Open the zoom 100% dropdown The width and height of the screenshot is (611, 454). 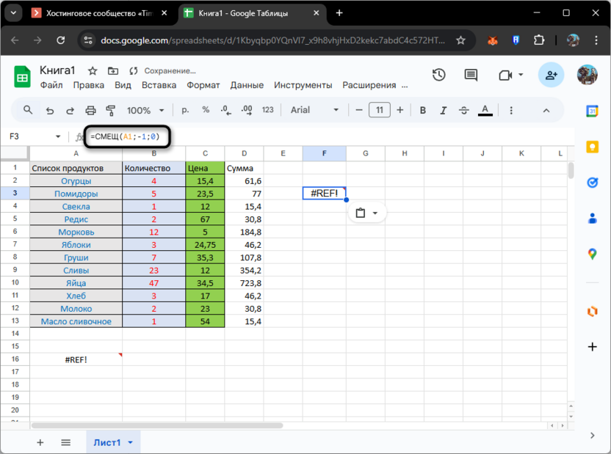tap(145, 111)
